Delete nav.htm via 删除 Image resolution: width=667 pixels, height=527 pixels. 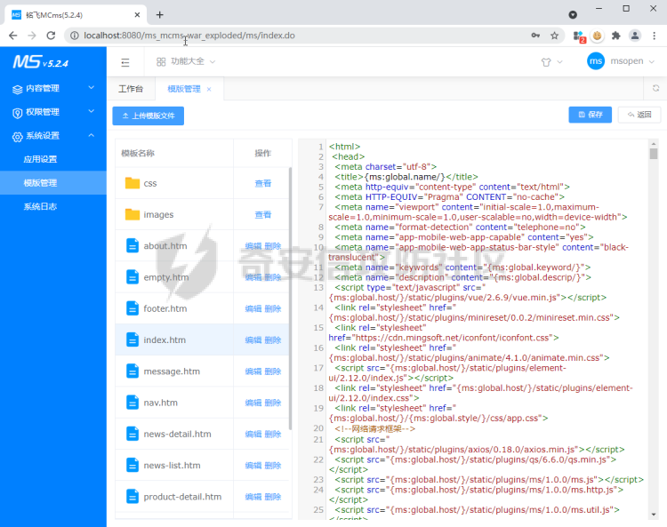[273, 403]
